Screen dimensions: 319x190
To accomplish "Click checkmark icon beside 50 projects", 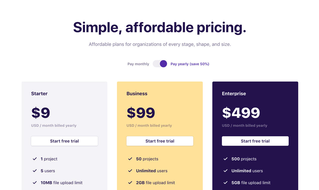I will (130, 159).
